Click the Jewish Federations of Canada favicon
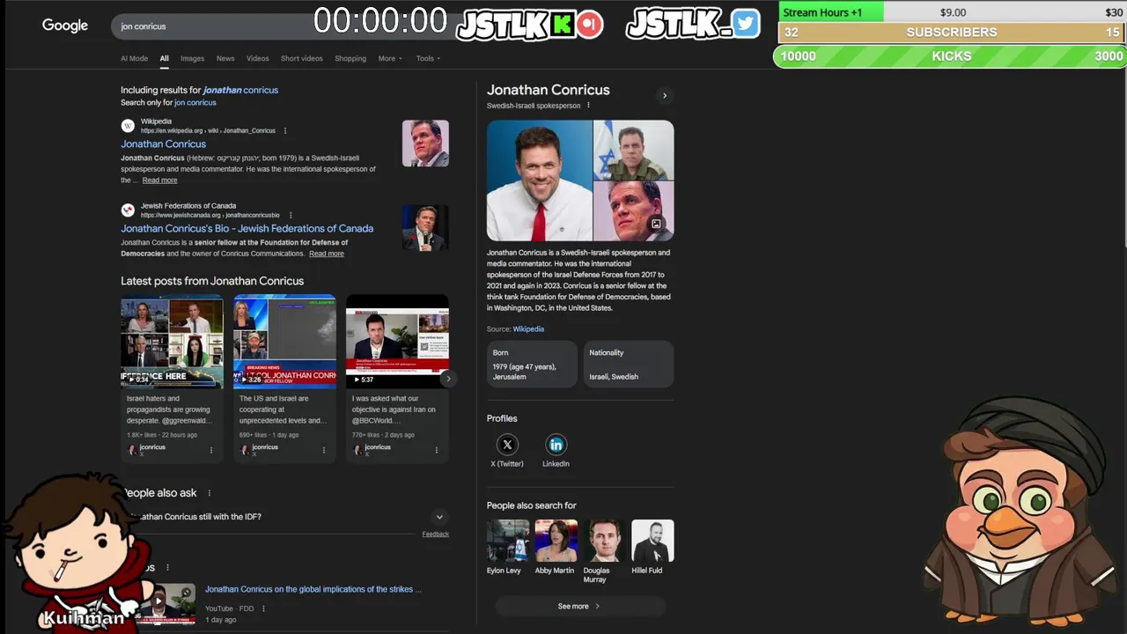1127x634 pixels. (x=128, y=210)
